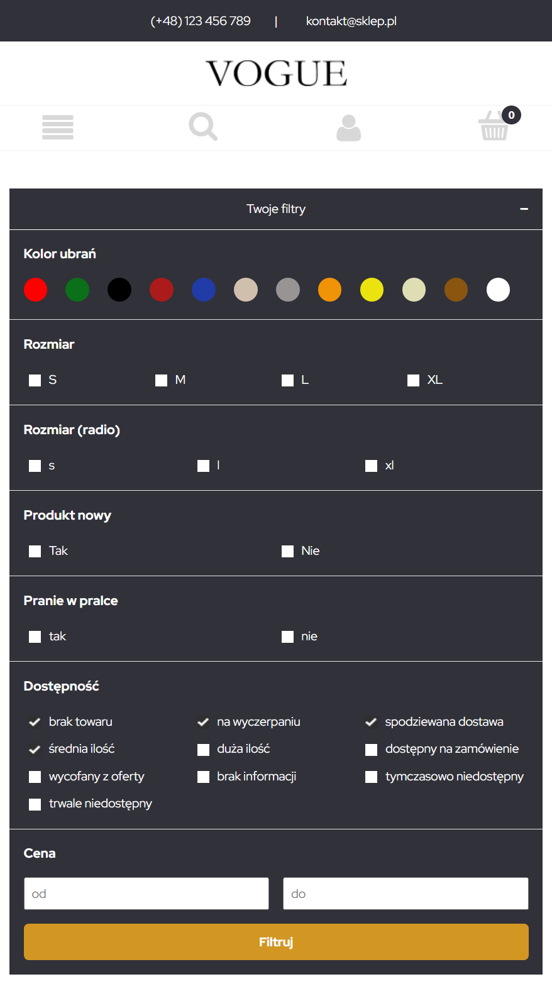This screenshot has height=984, width=552.
Task: Focus the price od input field
Action: coord(146,894)
